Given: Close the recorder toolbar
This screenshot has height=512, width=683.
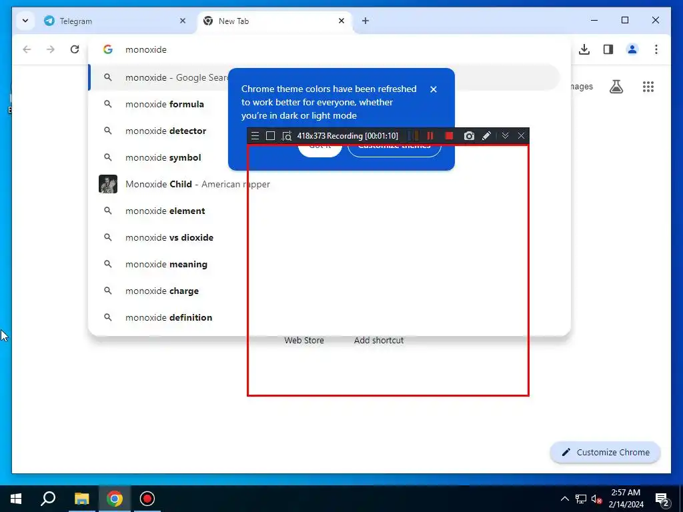Looking at the screenshot, I should tap(521, 136).
